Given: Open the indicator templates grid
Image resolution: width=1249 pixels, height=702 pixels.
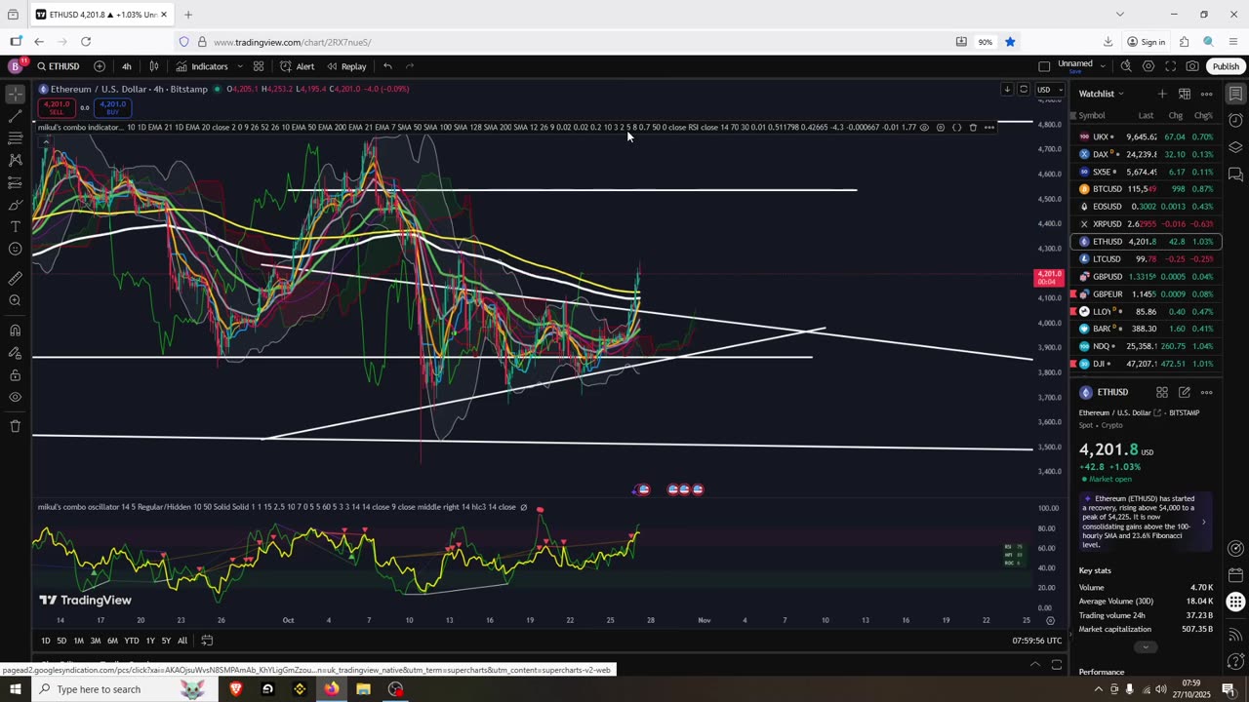Looking at the screenshot, I should [x=259, y=66].
